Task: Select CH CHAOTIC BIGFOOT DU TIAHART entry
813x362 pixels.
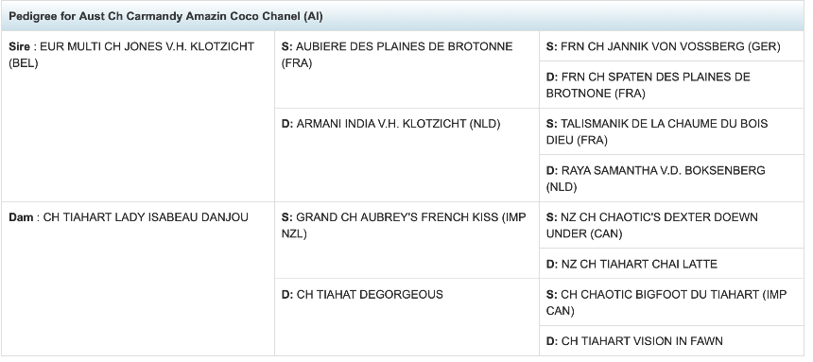Action: pos(666,302)
